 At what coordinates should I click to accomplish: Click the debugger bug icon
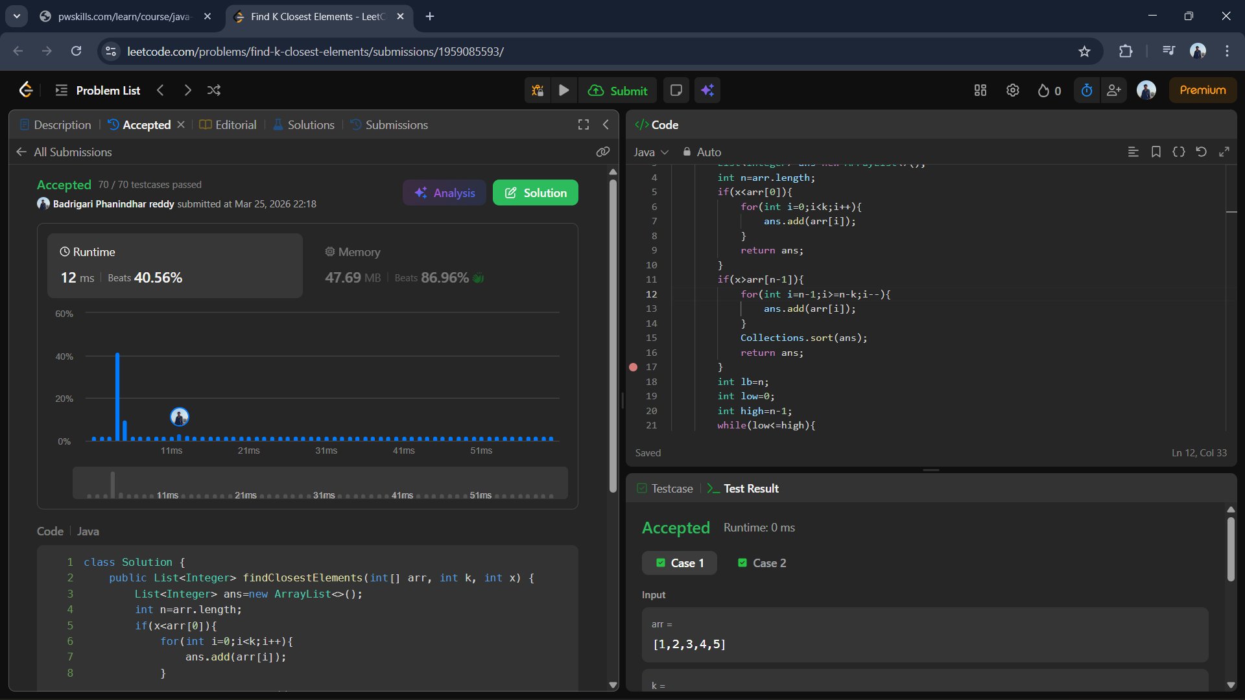click(538, 90)
